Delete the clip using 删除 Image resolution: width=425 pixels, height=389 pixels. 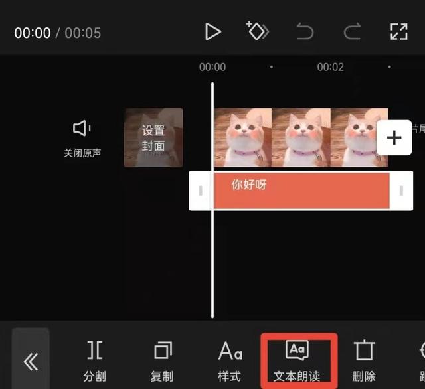pyautogui.click(x=364, y=360)
